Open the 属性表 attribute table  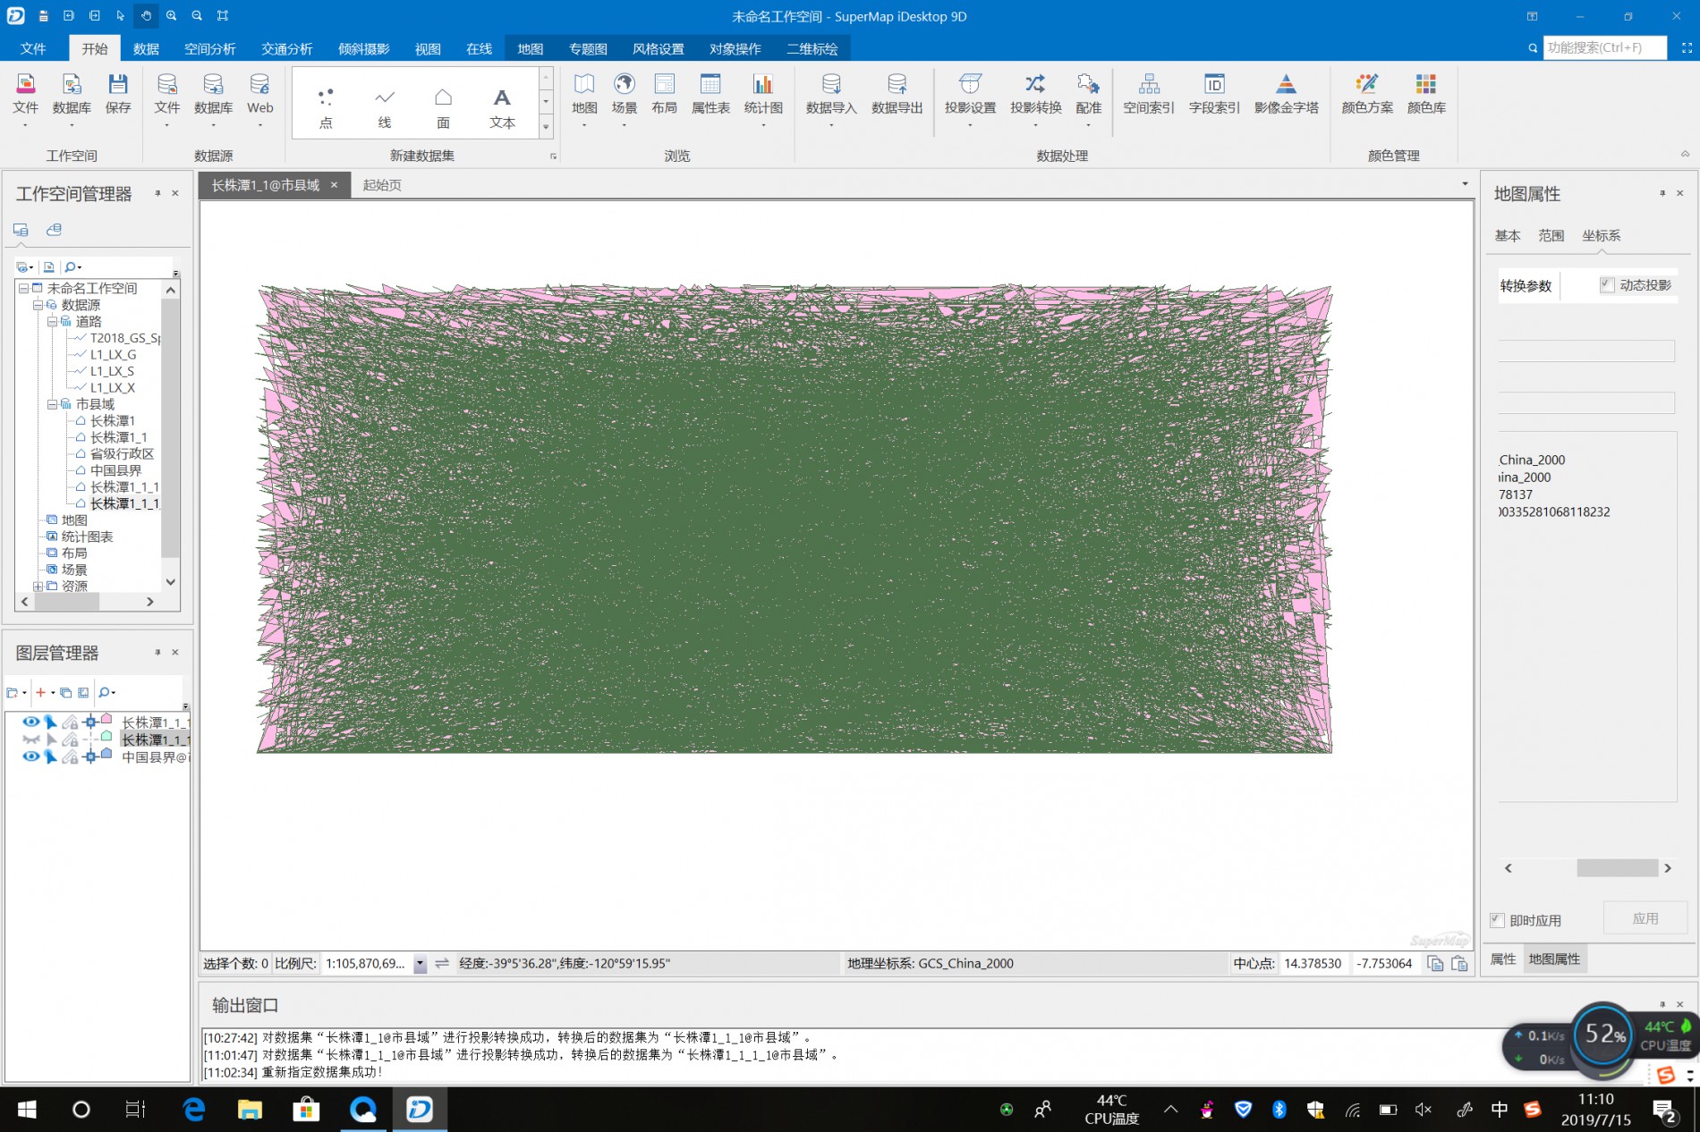710,95
